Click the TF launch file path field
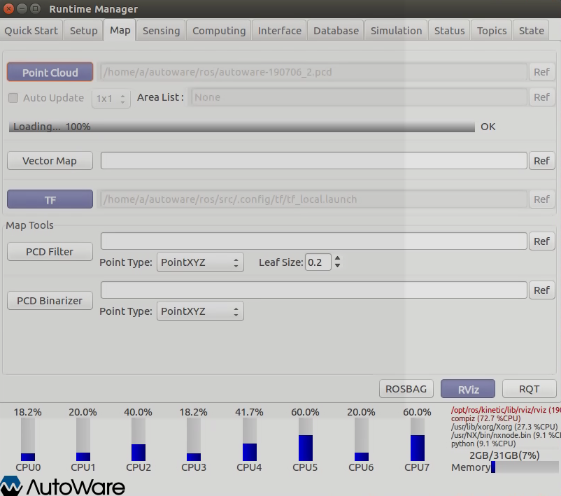 click(314, 199)
